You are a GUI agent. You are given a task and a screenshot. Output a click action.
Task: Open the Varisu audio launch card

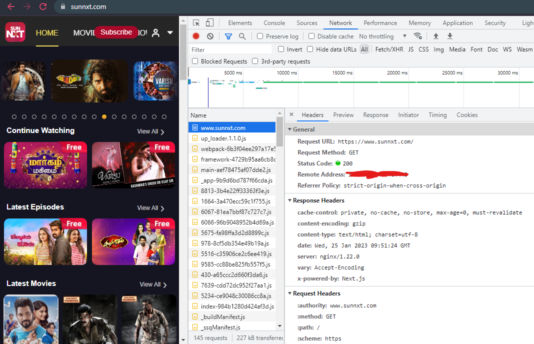133,165
